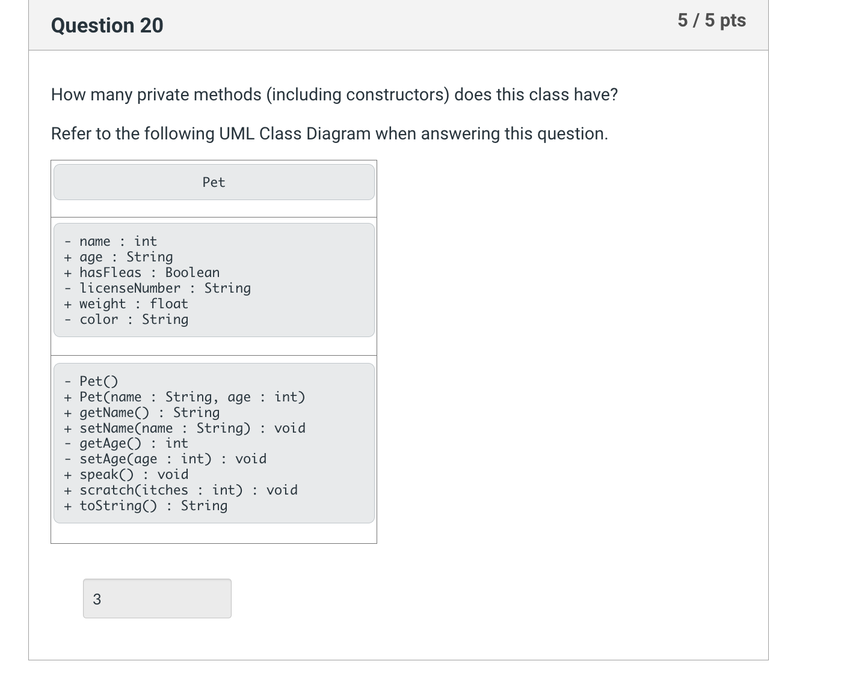Click the Pet class title header
Screen dimensions: 841x673
[x=214, y=182]
